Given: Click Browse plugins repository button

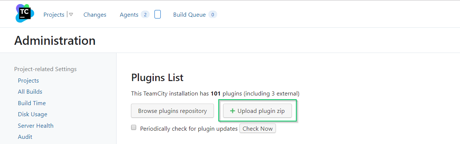Looking at the screenshot, I should coord(172,111).
